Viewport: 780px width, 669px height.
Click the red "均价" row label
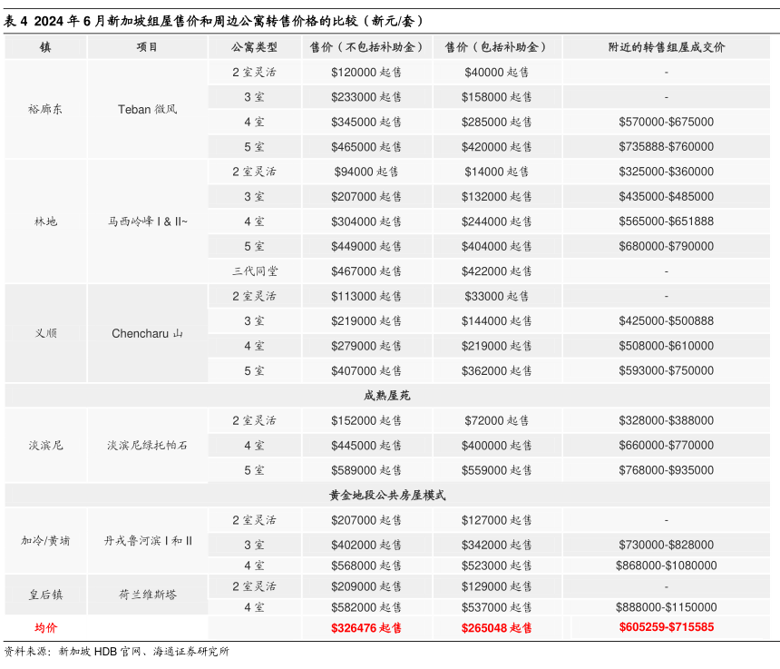(45, 628)
